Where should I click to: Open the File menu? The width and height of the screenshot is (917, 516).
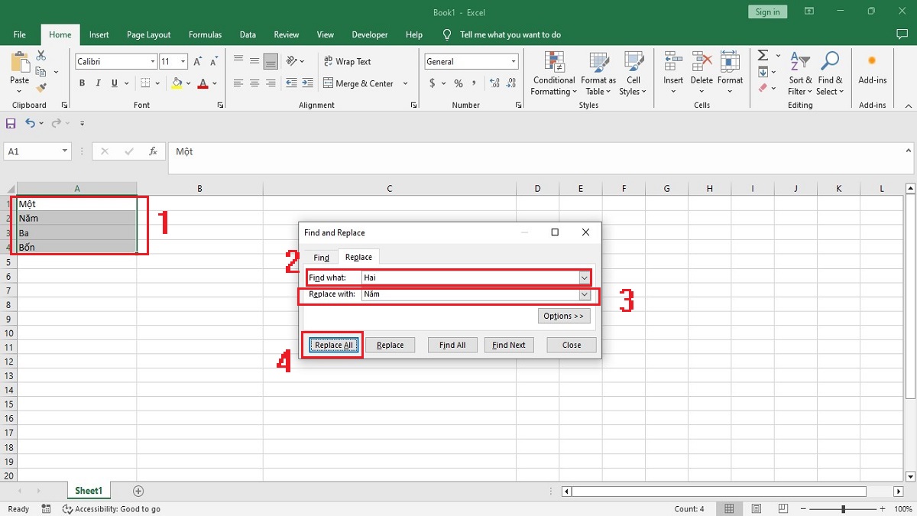(20, 34)
